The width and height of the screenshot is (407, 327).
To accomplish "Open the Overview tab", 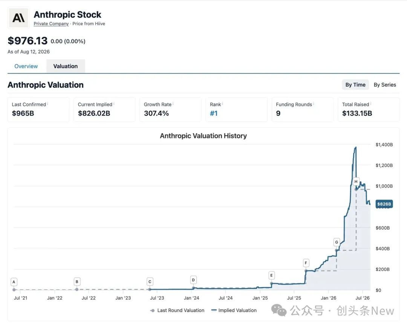I will click(x=26, y=66).
